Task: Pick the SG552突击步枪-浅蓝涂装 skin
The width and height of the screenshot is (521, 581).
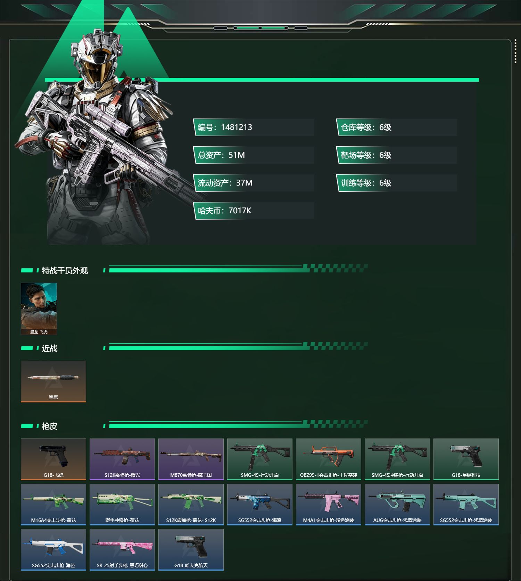Action: 466,504
